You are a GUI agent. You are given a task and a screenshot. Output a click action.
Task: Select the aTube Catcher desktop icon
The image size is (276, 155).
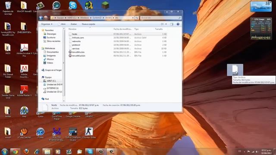point(24,133)
